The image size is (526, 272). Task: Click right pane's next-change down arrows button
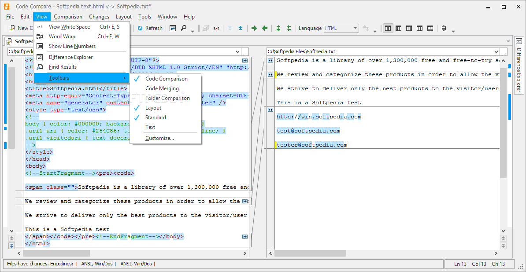(x=503, y=246)
